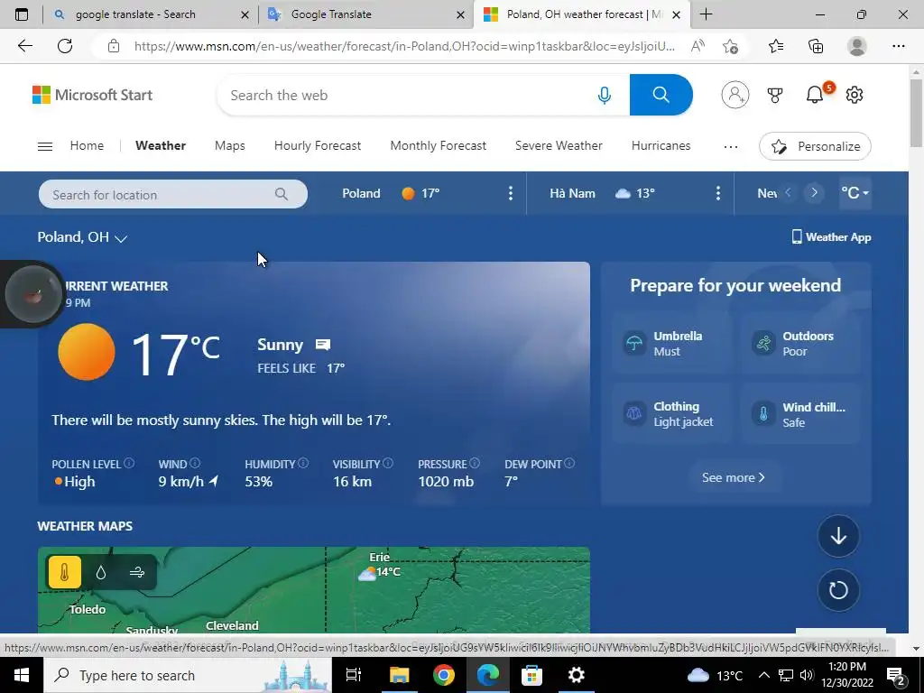Open Chrome from the taskbar
Screen dimensions: 924x693
[x=444, y=675]
